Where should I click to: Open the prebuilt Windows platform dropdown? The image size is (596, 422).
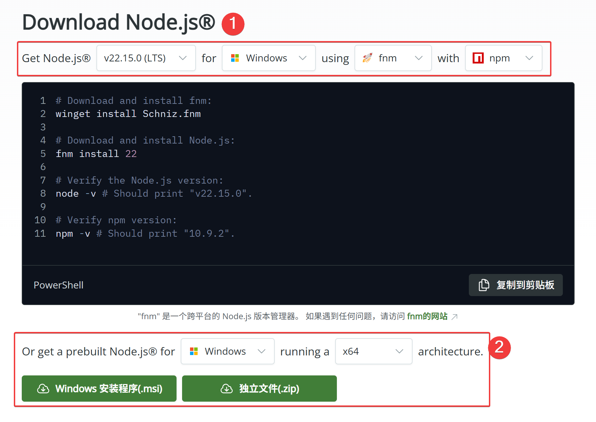pyautogui.click(x=227, y=351)
